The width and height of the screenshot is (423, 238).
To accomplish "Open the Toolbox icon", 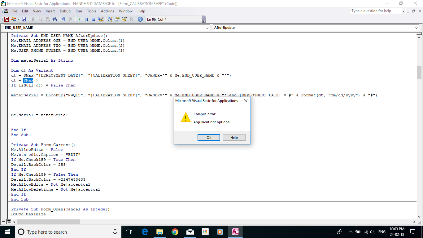I will [132, 19].
